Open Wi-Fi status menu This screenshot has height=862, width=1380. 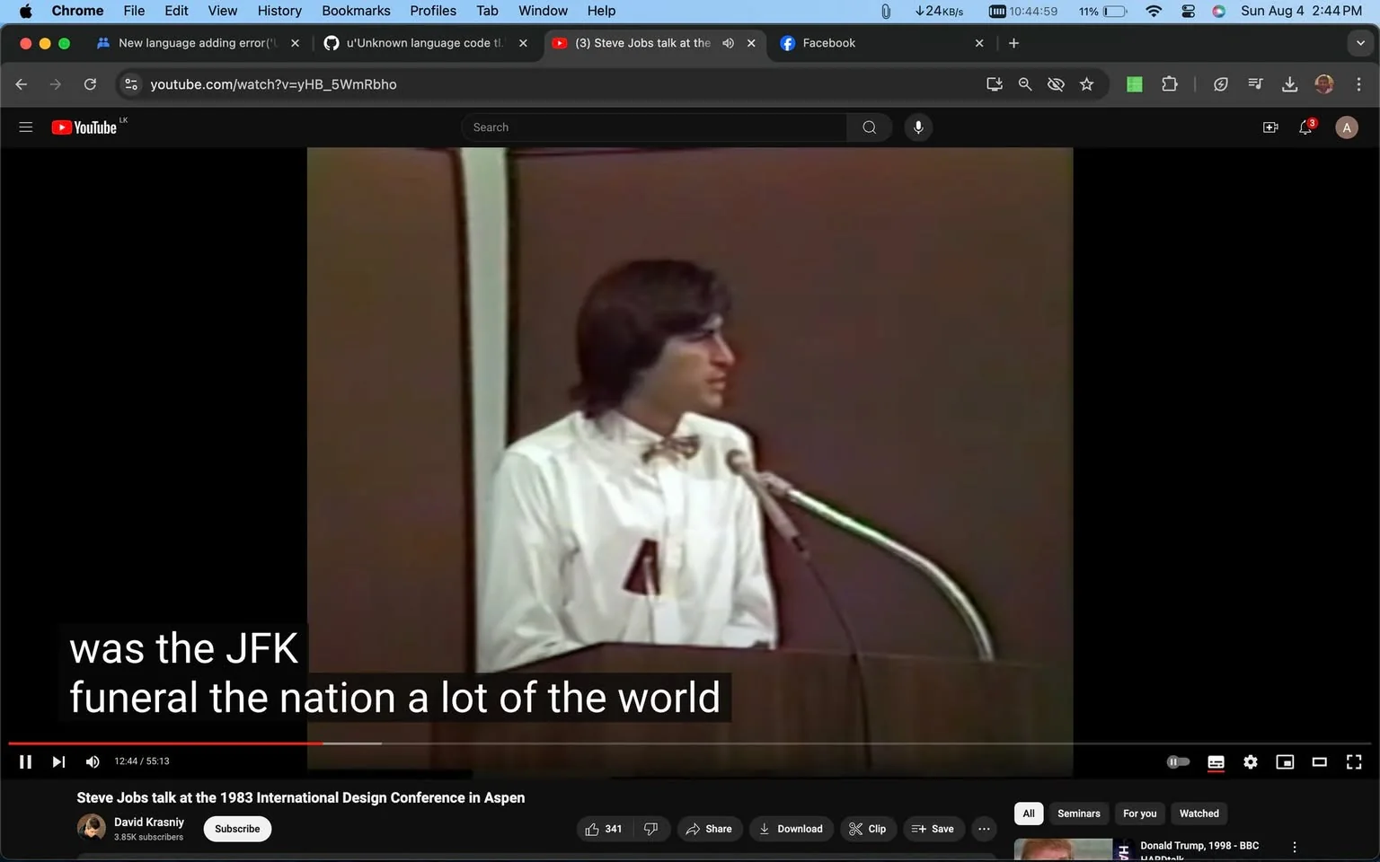(x=1154, y=11)
